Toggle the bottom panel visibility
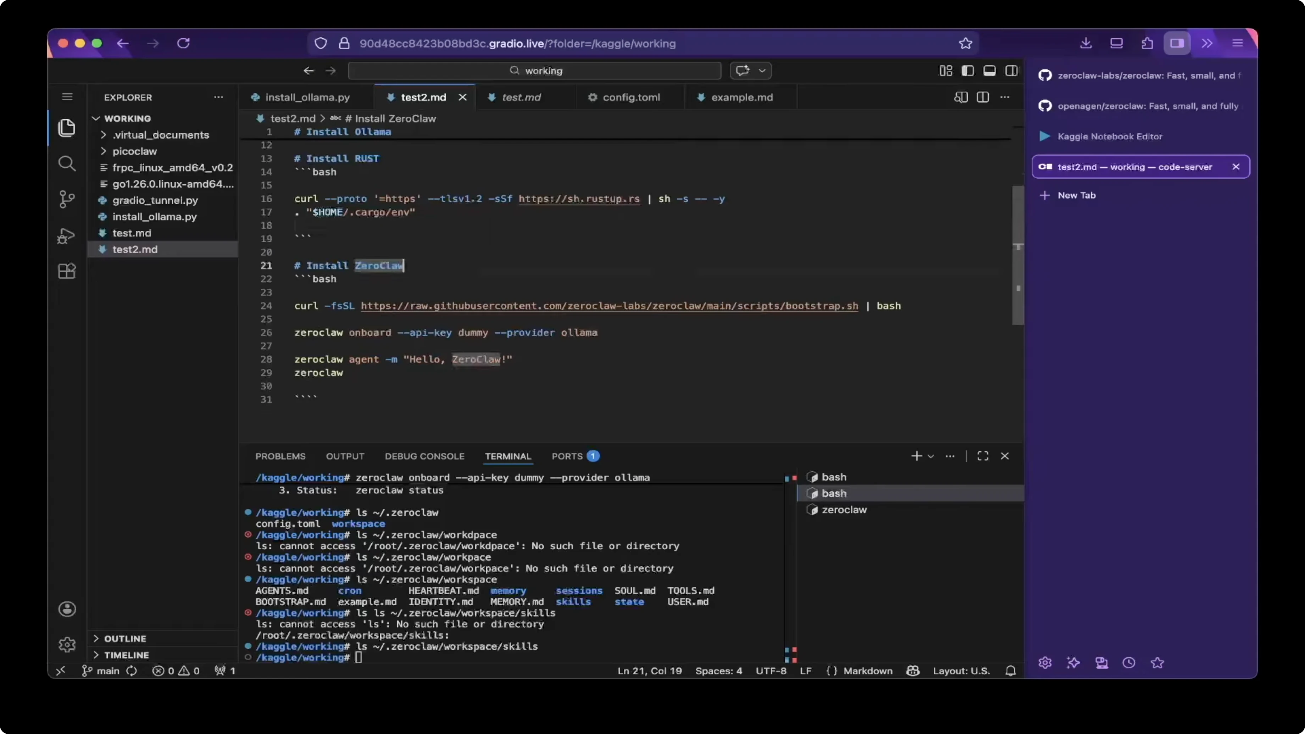The image size is (1305, 734). click(x=989, y=71)
